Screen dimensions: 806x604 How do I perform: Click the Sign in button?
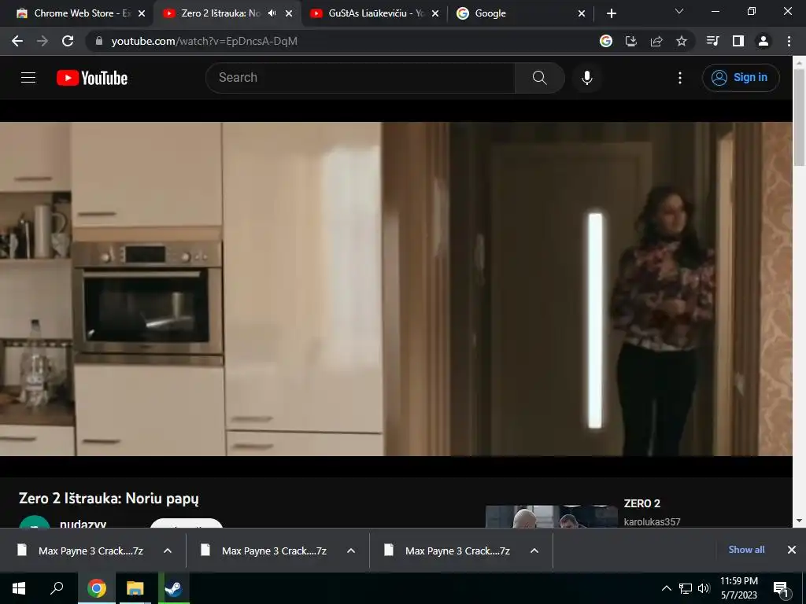tap(741, 78)
